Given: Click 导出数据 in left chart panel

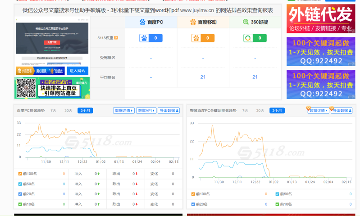Looking at the screenshot, I should point(169,110).
